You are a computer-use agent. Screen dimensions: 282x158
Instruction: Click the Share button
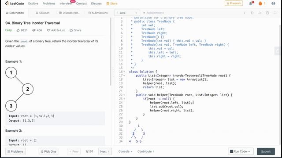75,30
